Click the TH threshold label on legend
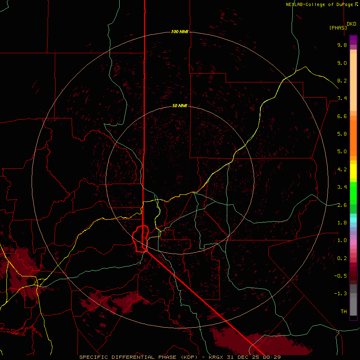 [x=344, y=312]
